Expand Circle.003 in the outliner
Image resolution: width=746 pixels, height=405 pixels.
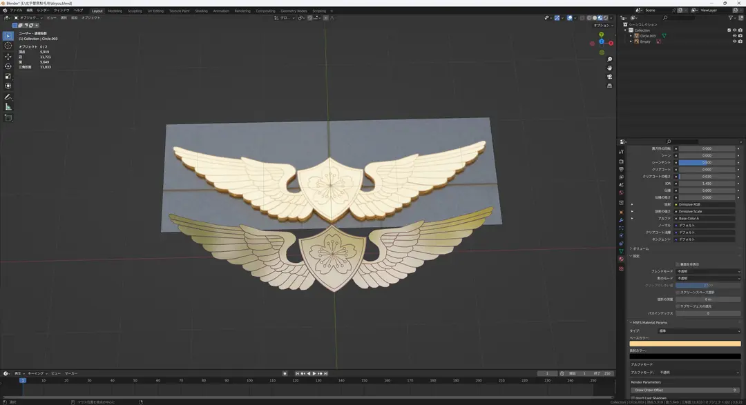point(631,36)
